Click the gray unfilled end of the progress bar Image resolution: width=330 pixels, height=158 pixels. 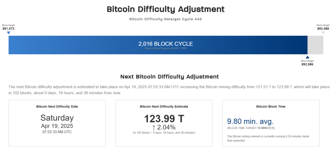click(x=316, y=45)
